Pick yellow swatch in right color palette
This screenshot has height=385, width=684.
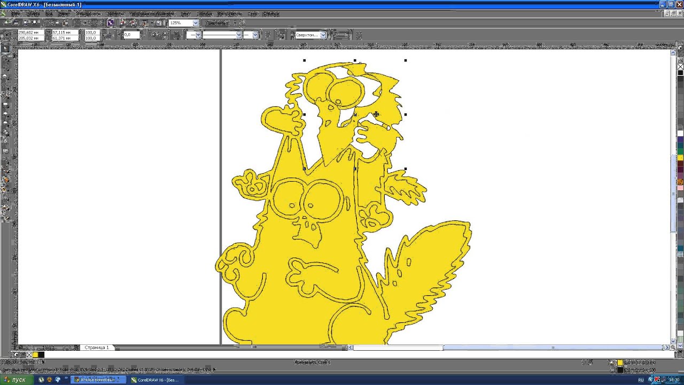[x=680, y=158]
